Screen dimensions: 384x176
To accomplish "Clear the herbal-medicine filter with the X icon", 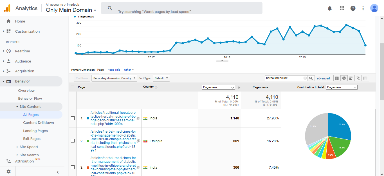I will coord(305,78).
